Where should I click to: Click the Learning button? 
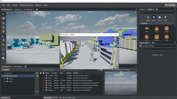coord(170,5)
